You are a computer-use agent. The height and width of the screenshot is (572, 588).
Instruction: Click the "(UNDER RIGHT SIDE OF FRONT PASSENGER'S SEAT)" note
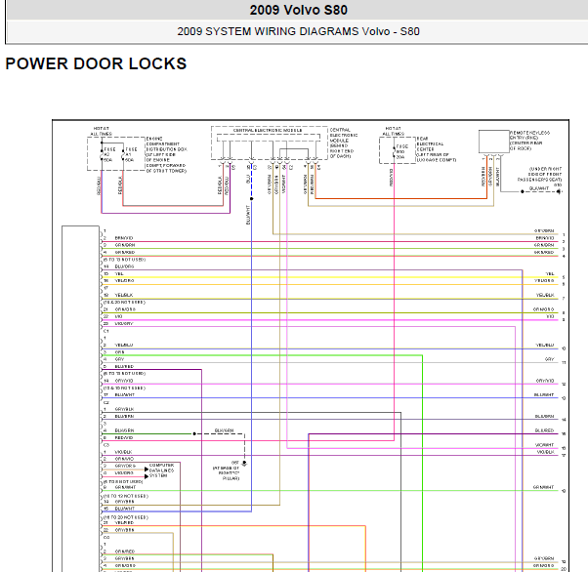(539, 175)
